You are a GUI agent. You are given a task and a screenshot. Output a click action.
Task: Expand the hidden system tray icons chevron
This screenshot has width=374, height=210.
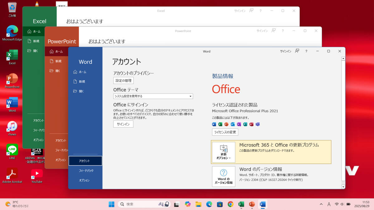[321, 204]
